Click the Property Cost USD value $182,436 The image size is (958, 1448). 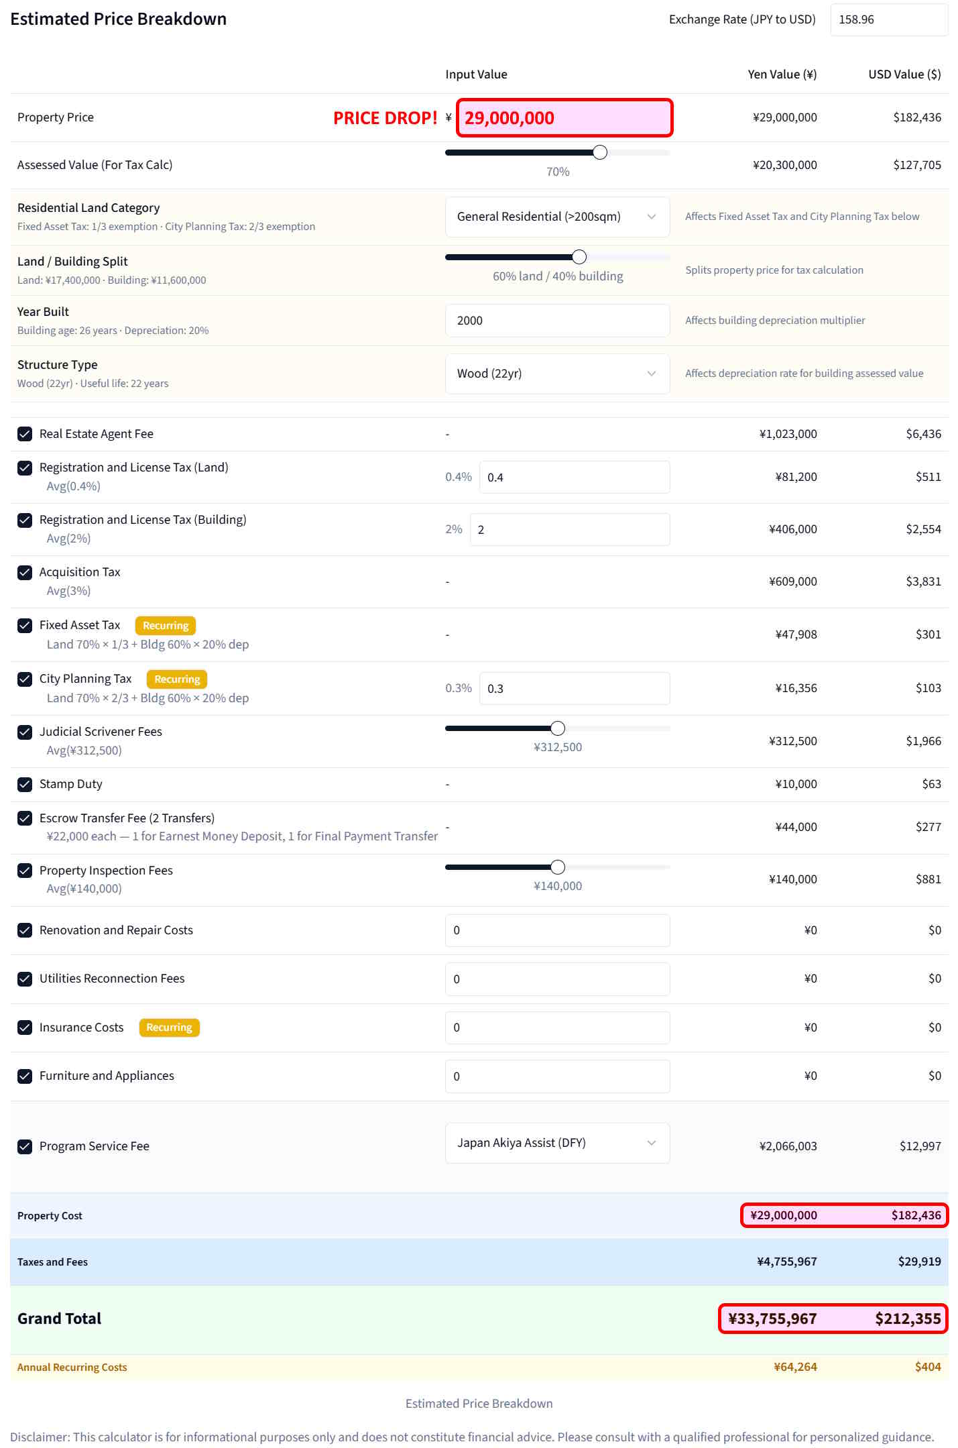[916, 1215]
